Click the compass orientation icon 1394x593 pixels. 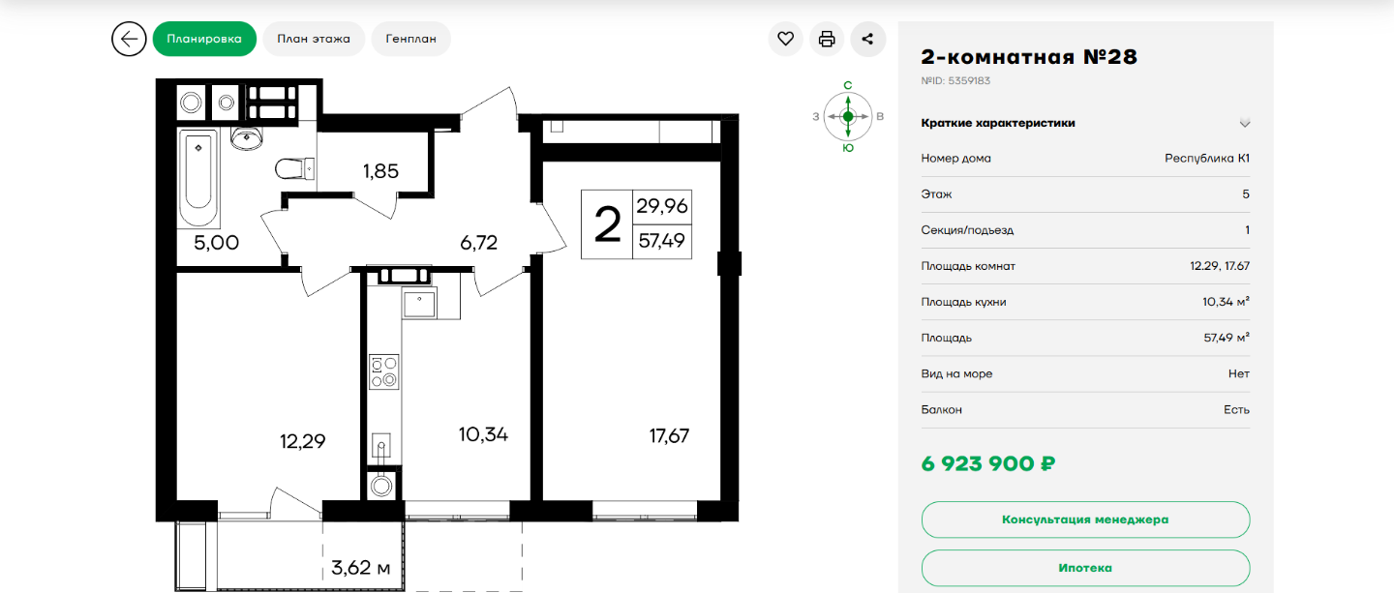[x=848, y=116]
